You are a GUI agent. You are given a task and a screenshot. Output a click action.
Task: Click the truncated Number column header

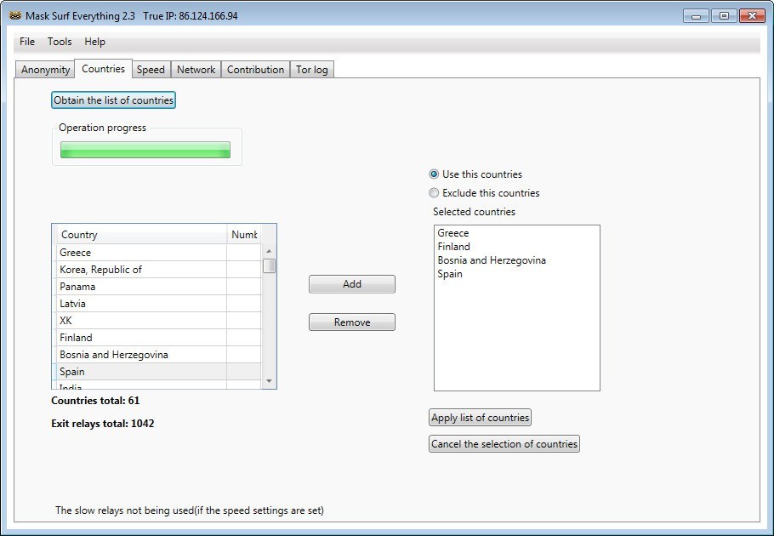[244, 235]
